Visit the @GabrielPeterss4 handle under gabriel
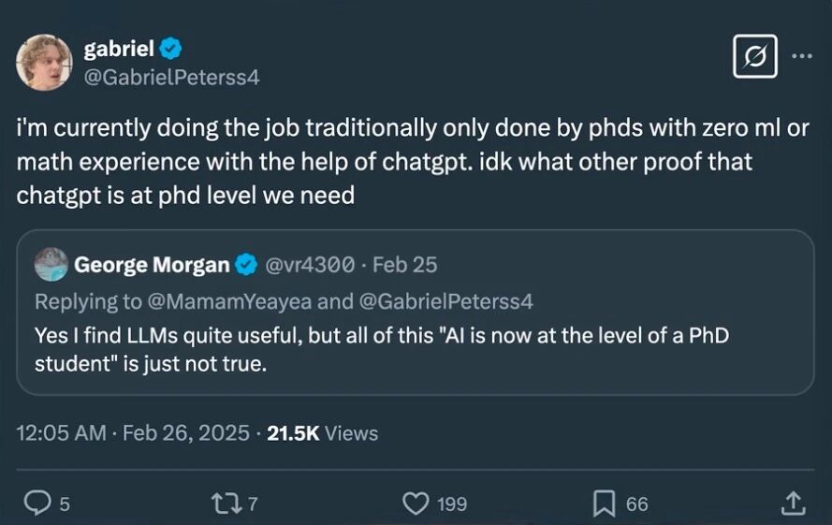Viewport: 832px width, 525px height. [171, 78]
